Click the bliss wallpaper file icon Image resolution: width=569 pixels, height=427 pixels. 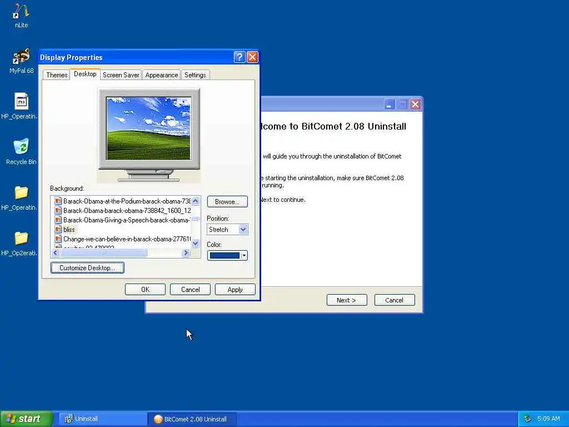point(58,230)
